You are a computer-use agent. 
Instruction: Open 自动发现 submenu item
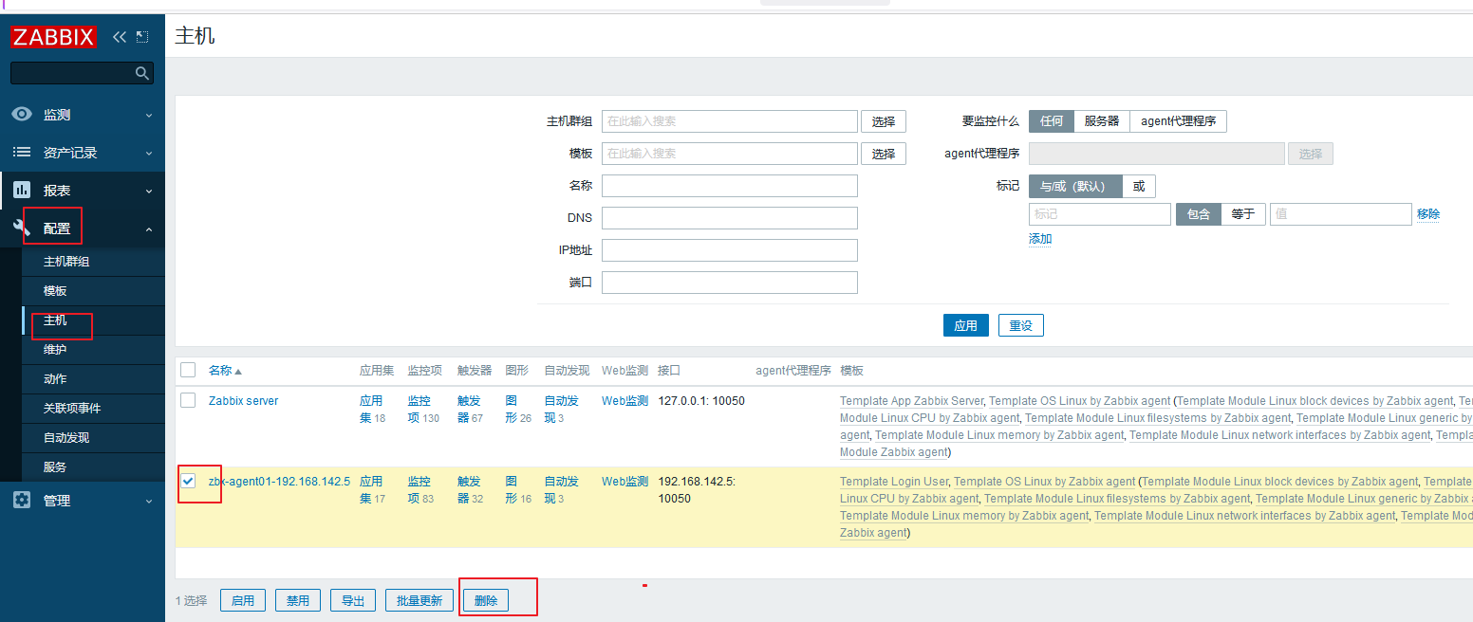coord(93,438)
